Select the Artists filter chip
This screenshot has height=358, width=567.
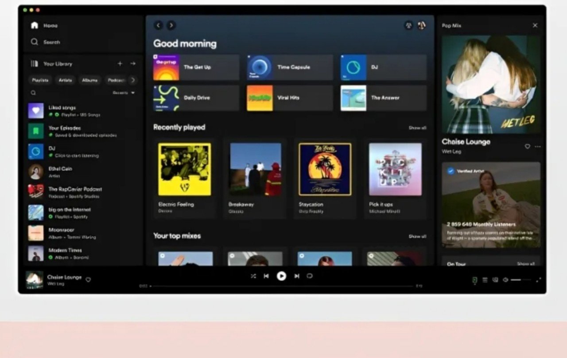(x=66, y=80)
